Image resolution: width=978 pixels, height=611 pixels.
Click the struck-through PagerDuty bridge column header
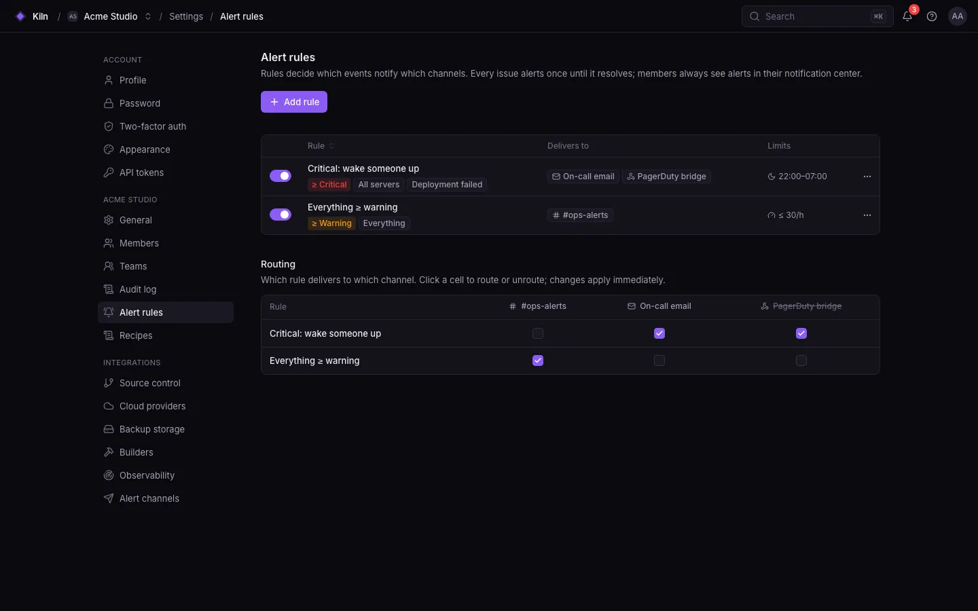(x=801, y=306)
